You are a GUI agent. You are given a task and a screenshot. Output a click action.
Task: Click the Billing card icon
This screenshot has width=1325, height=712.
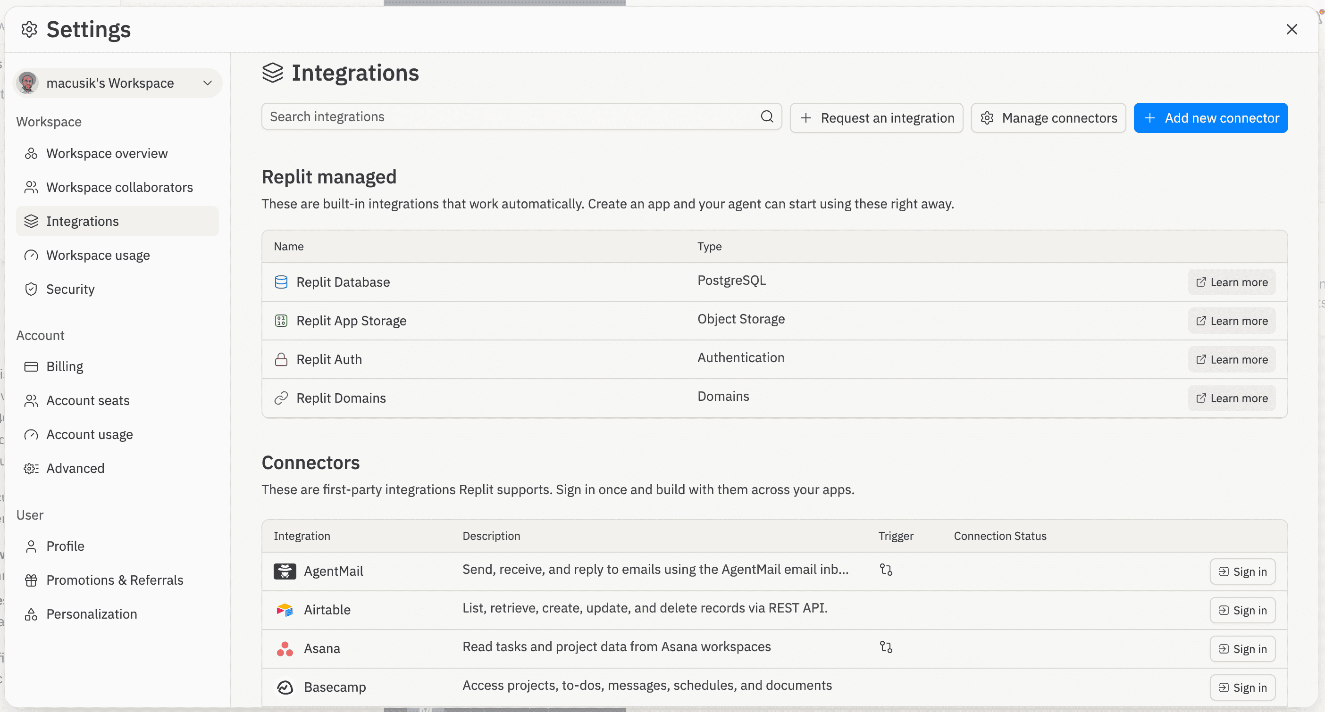[31, 366]
